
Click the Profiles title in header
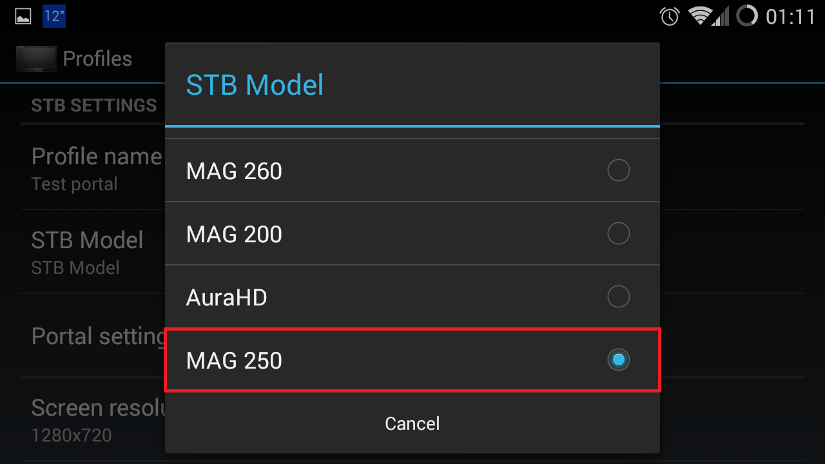(x=97, y=59)
